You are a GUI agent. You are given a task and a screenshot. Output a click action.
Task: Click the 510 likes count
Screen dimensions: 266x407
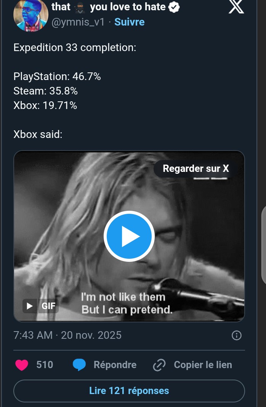[x=45, y=365]
